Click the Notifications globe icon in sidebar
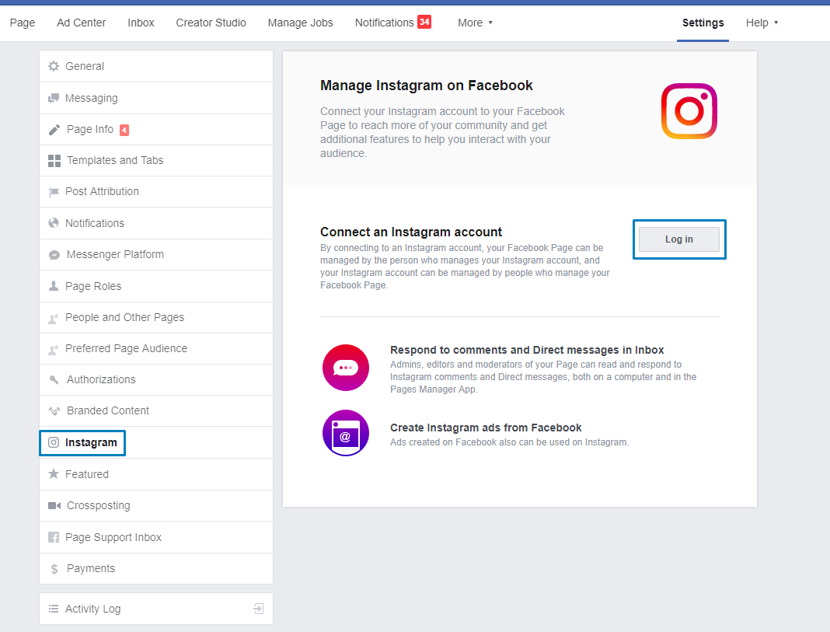 pyautogui.click(x=54, y=223)
